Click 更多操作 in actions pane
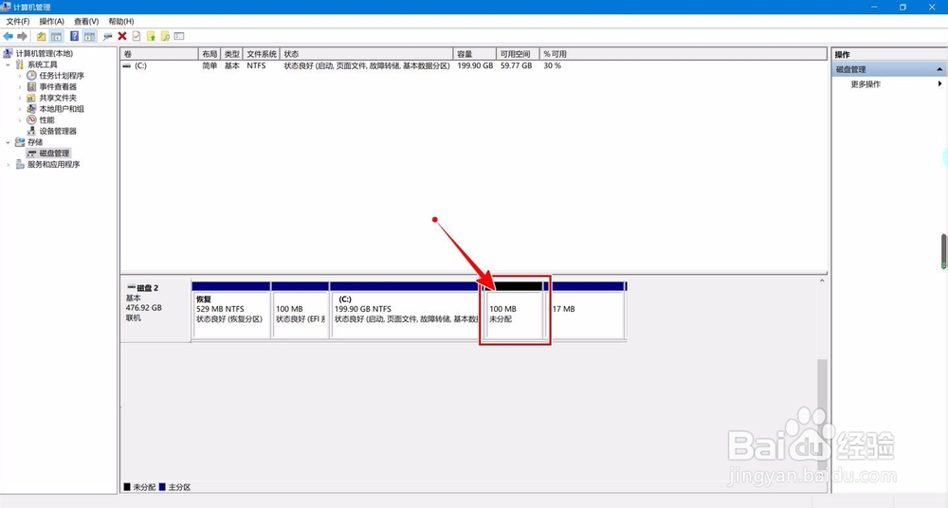Screen dimensions: 948x508 pyautogui.click(x=866, y=84)
